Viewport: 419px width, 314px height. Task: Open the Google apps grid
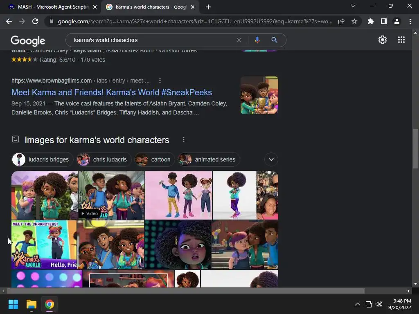tap(401, 40)
